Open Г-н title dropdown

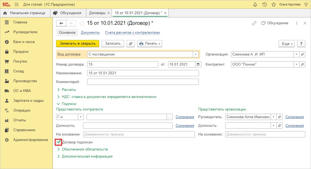click(81, 117)
